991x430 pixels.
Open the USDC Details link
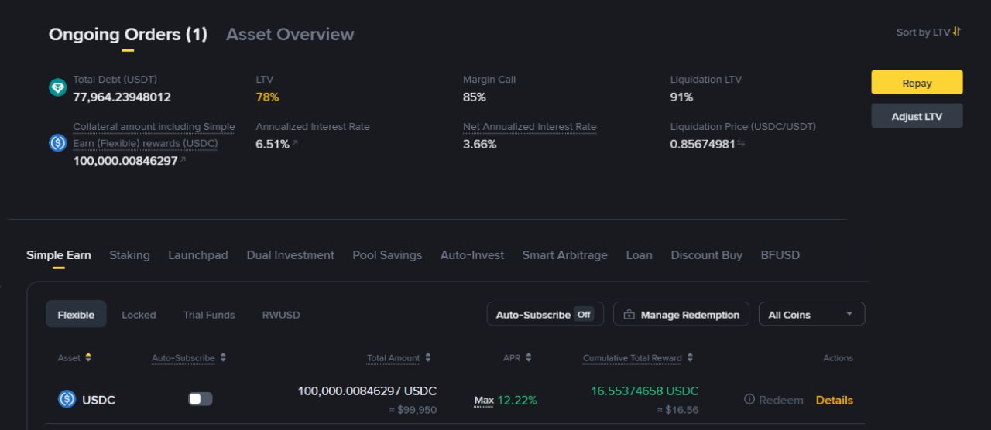click(x=835, y=400)
